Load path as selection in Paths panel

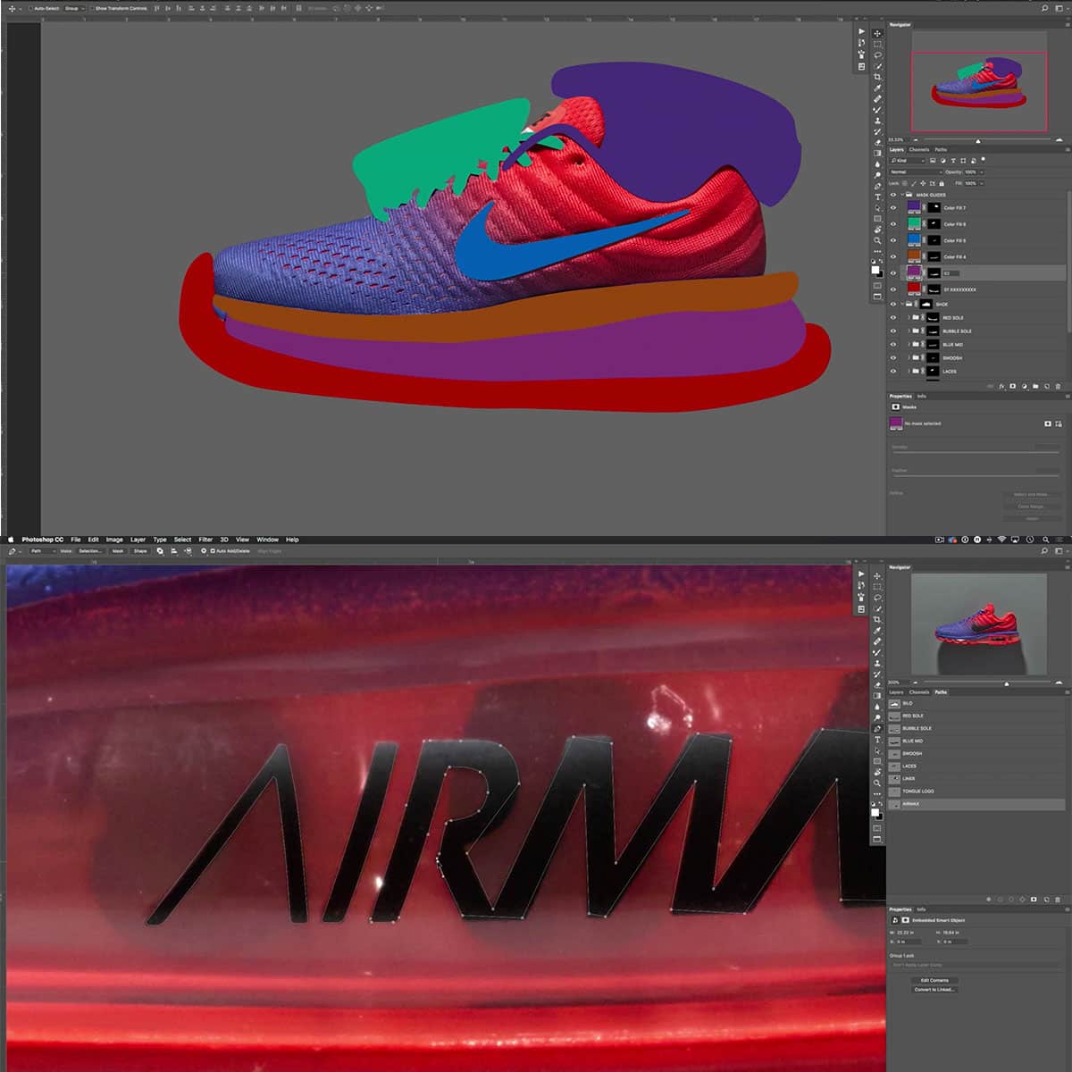[x=1011, y=900]
